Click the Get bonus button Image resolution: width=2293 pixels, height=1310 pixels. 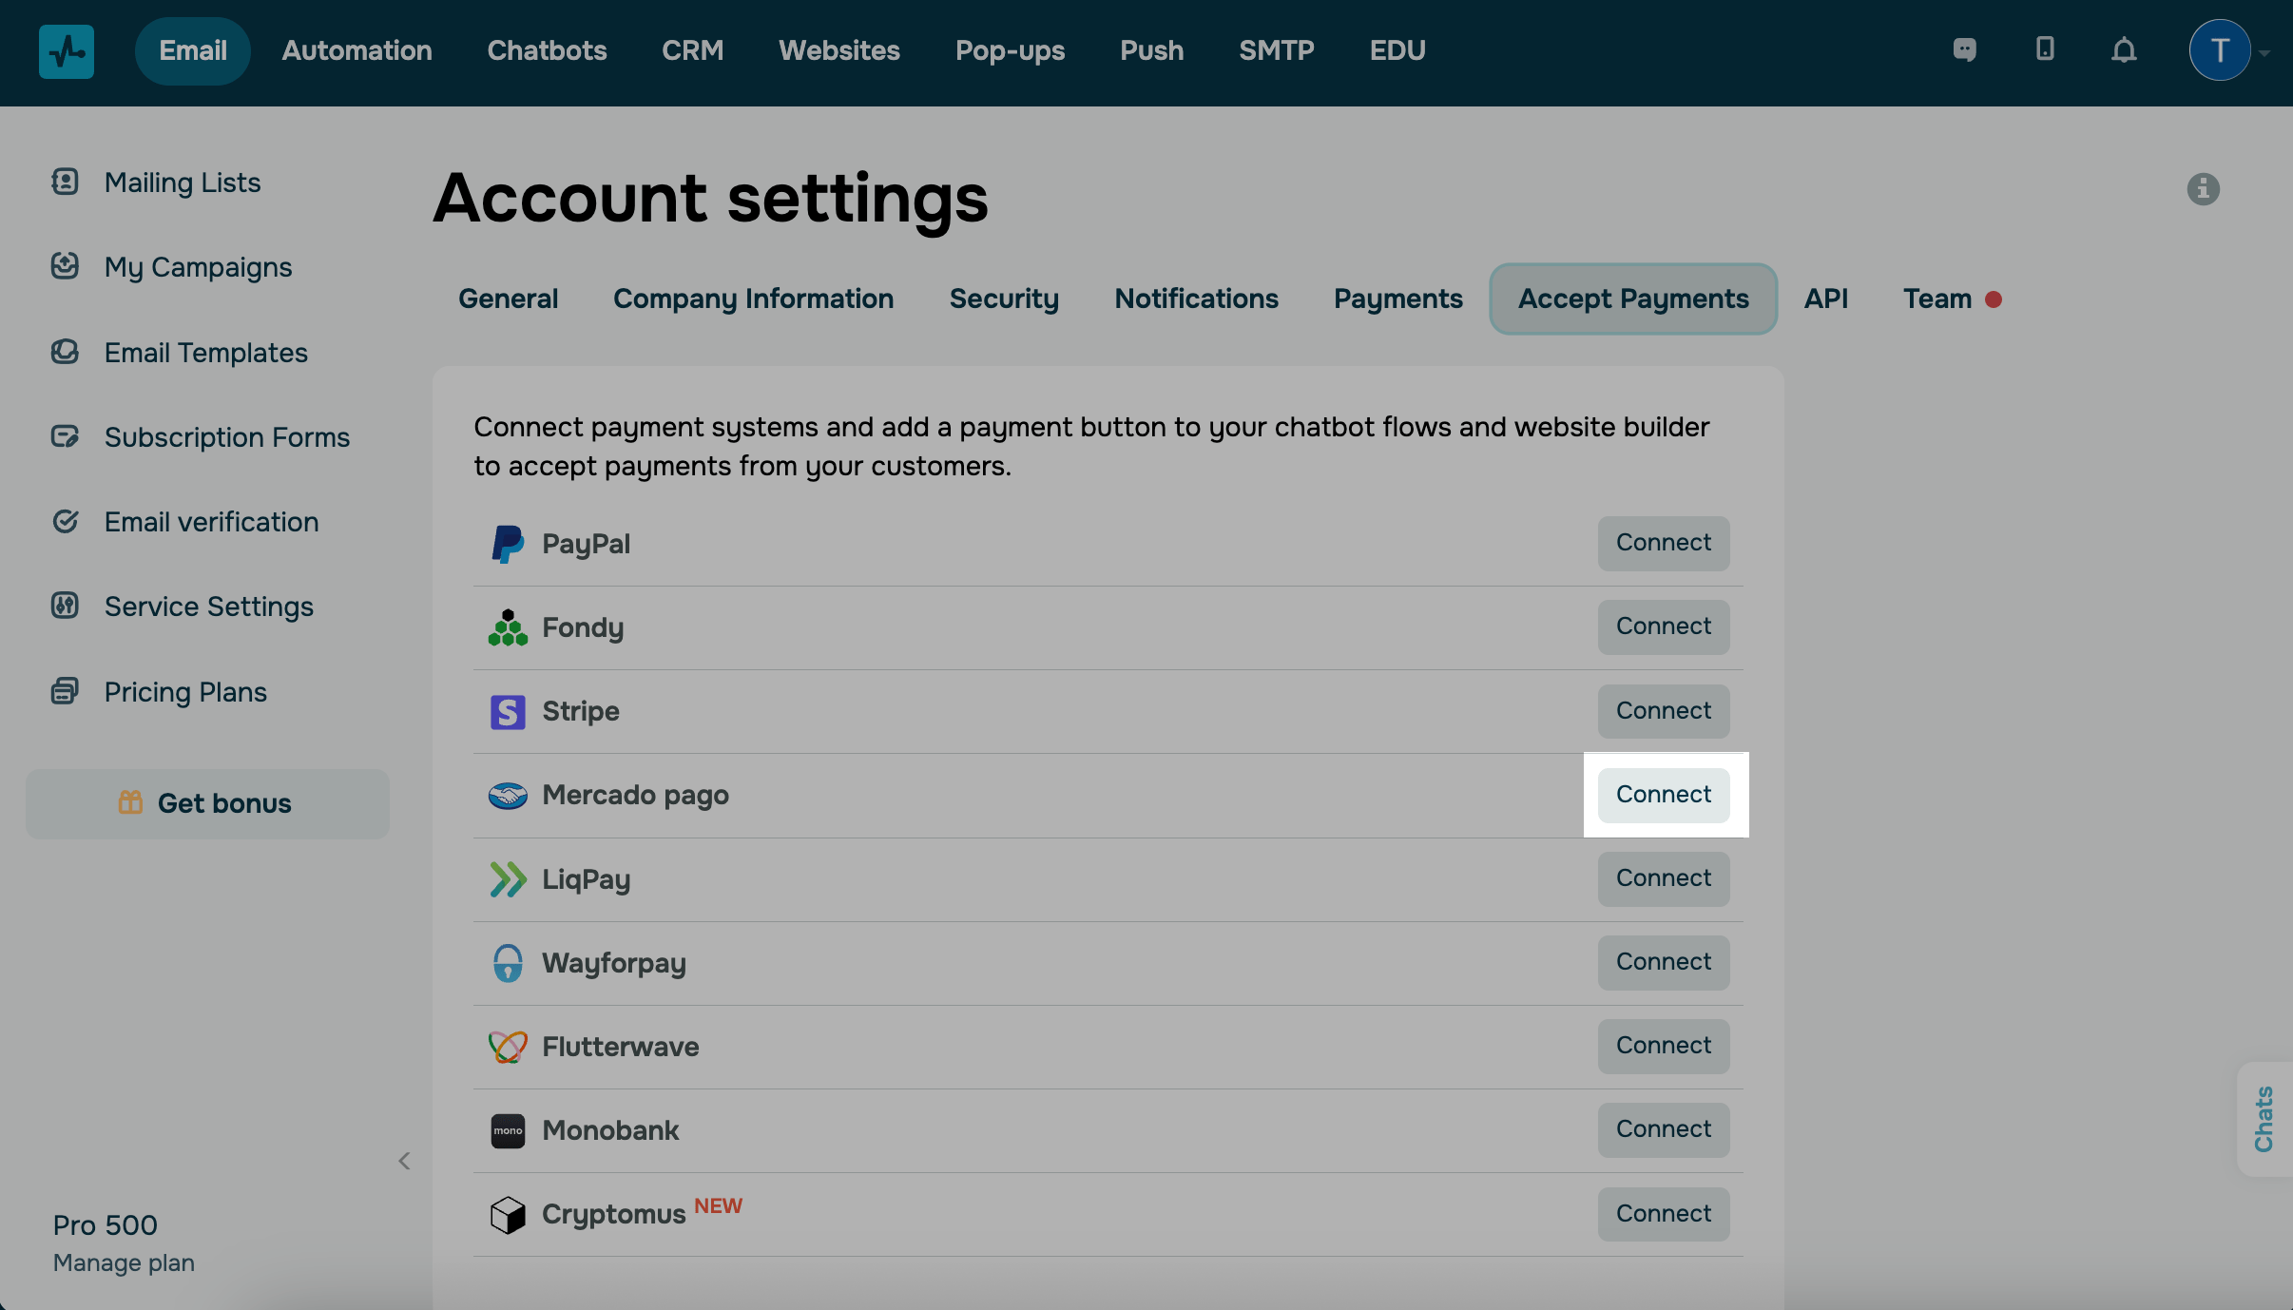coord(207,803)
